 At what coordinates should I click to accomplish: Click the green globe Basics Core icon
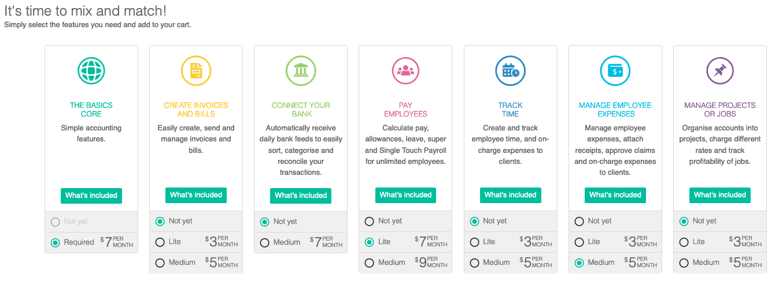[x=91, y=71]
